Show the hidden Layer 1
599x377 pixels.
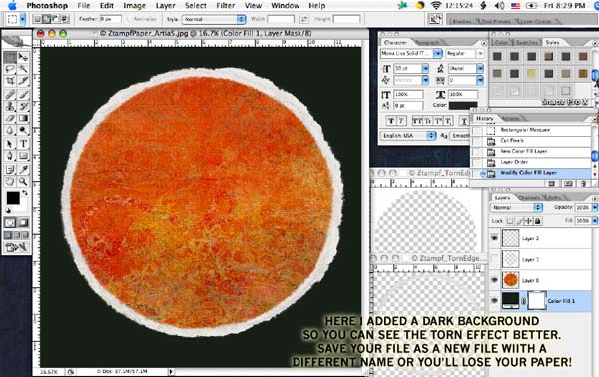point(495,259)
